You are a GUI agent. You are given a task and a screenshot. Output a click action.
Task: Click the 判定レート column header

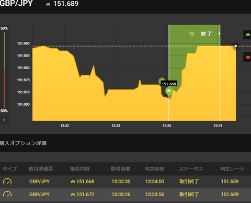232,169
